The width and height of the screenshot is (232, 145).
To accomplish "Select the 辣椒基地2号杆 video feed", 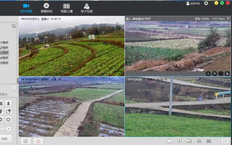I will (178, 46).
